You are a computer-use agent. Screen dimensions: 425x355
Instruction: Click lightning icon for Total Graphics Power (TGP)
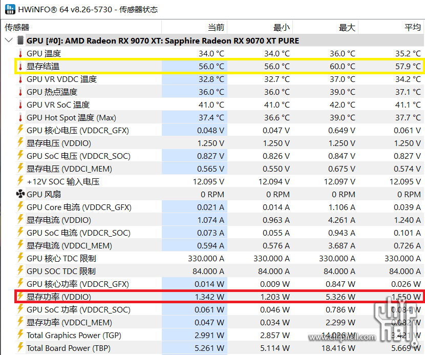20,335
